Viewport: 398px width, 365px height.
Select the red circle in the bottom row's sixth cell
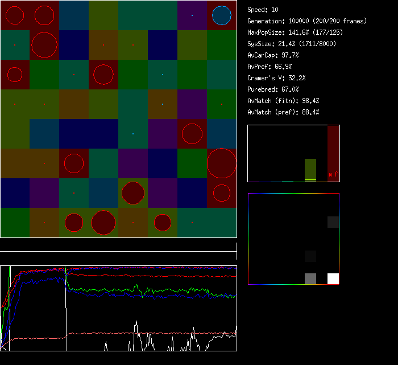[x=163, y=223]
